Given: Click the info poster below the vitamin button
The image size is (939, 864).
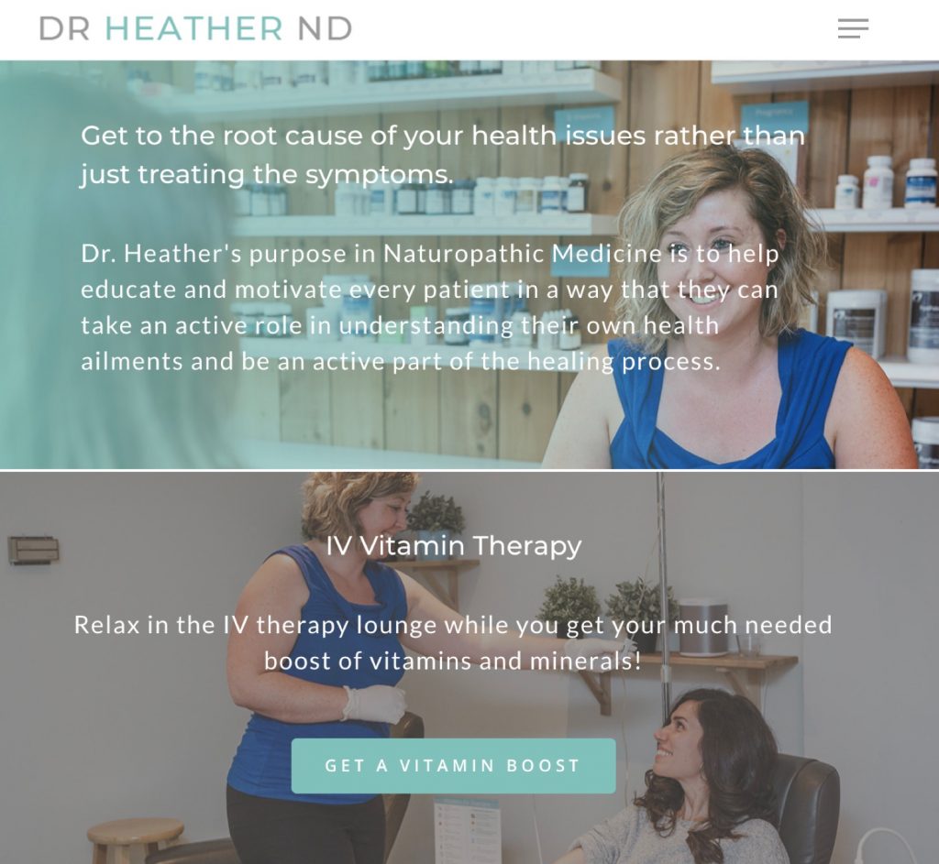Looking at the screenshot, I should 467,830.
